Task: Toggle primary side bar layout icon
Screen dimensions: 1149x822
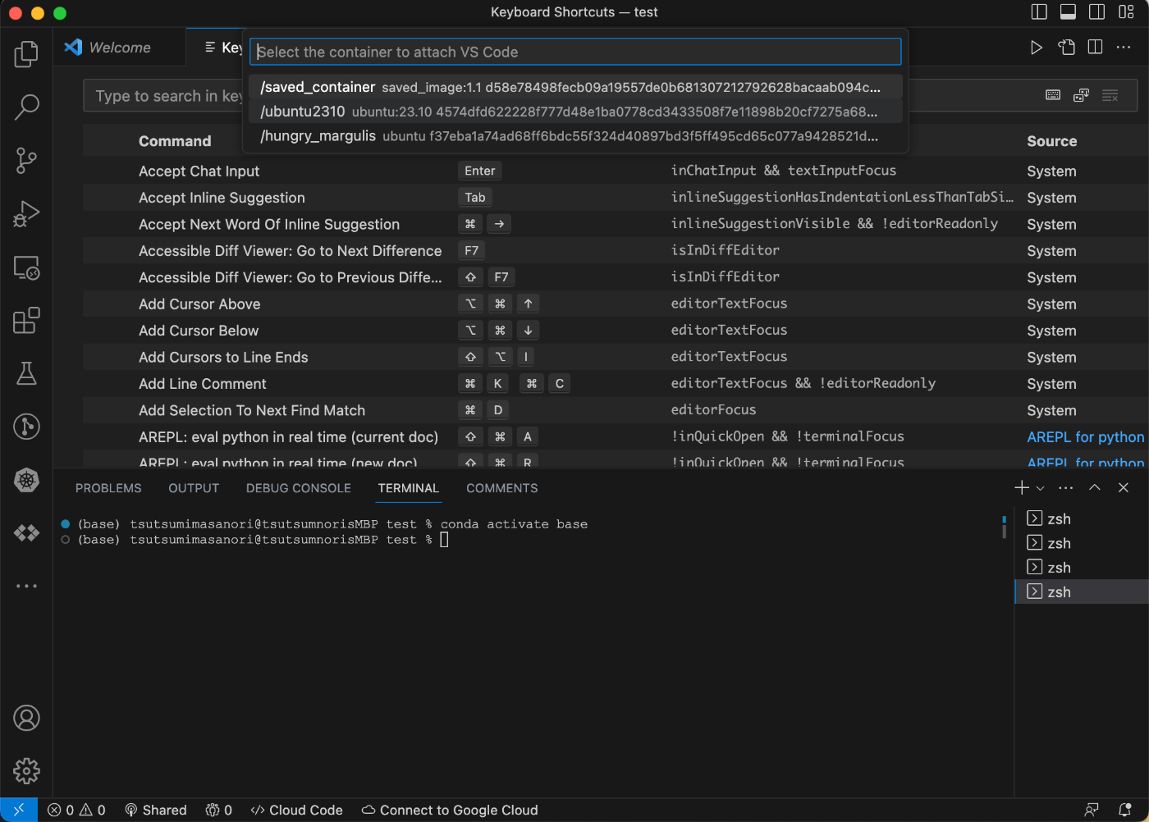Action: 1039,11
